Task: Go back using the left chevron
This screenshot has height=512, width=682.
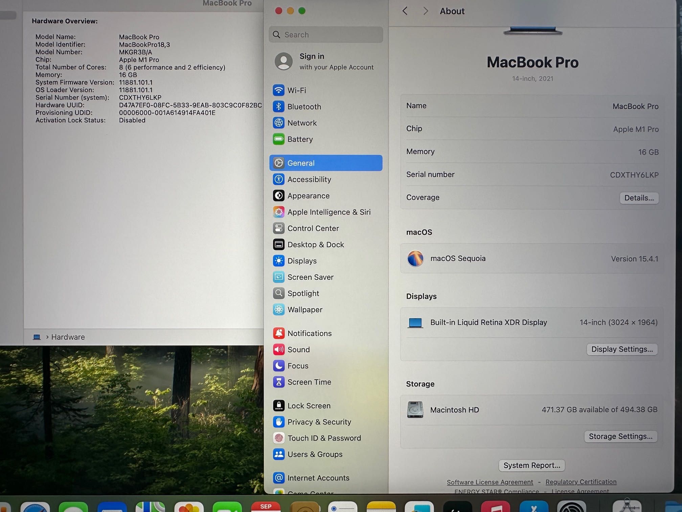Action: point(405,11)
